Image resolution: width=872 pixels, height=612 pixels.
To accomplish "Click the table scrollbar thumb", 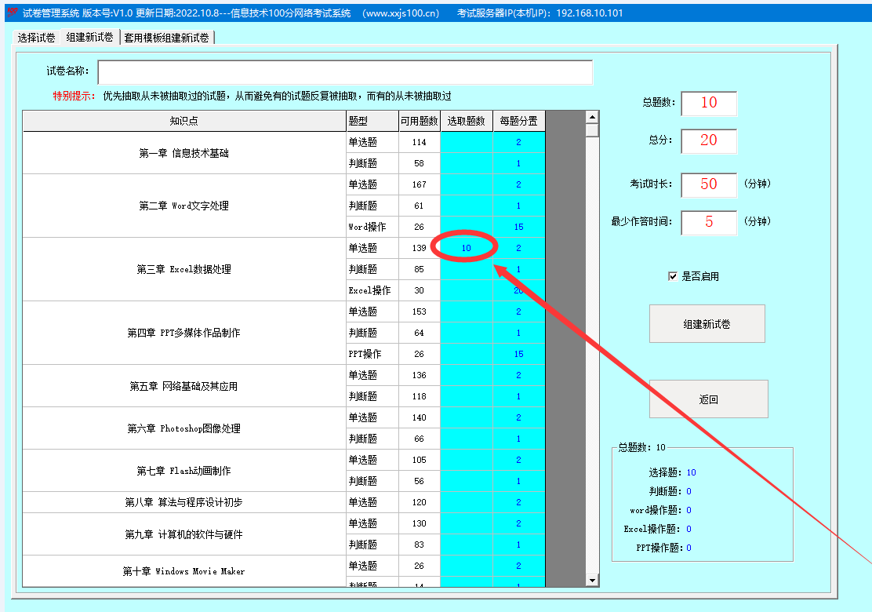I will pos(592,130).
